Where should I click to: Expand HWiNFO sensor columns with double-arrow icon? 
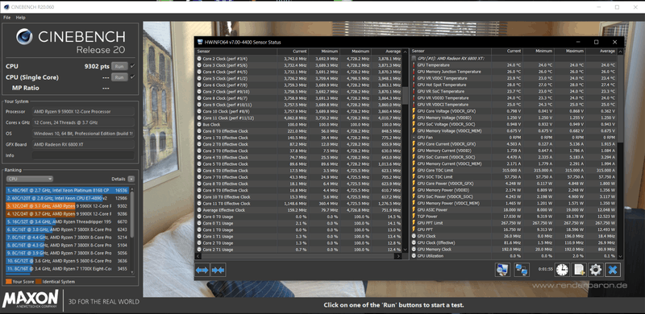tap(202, 270)
